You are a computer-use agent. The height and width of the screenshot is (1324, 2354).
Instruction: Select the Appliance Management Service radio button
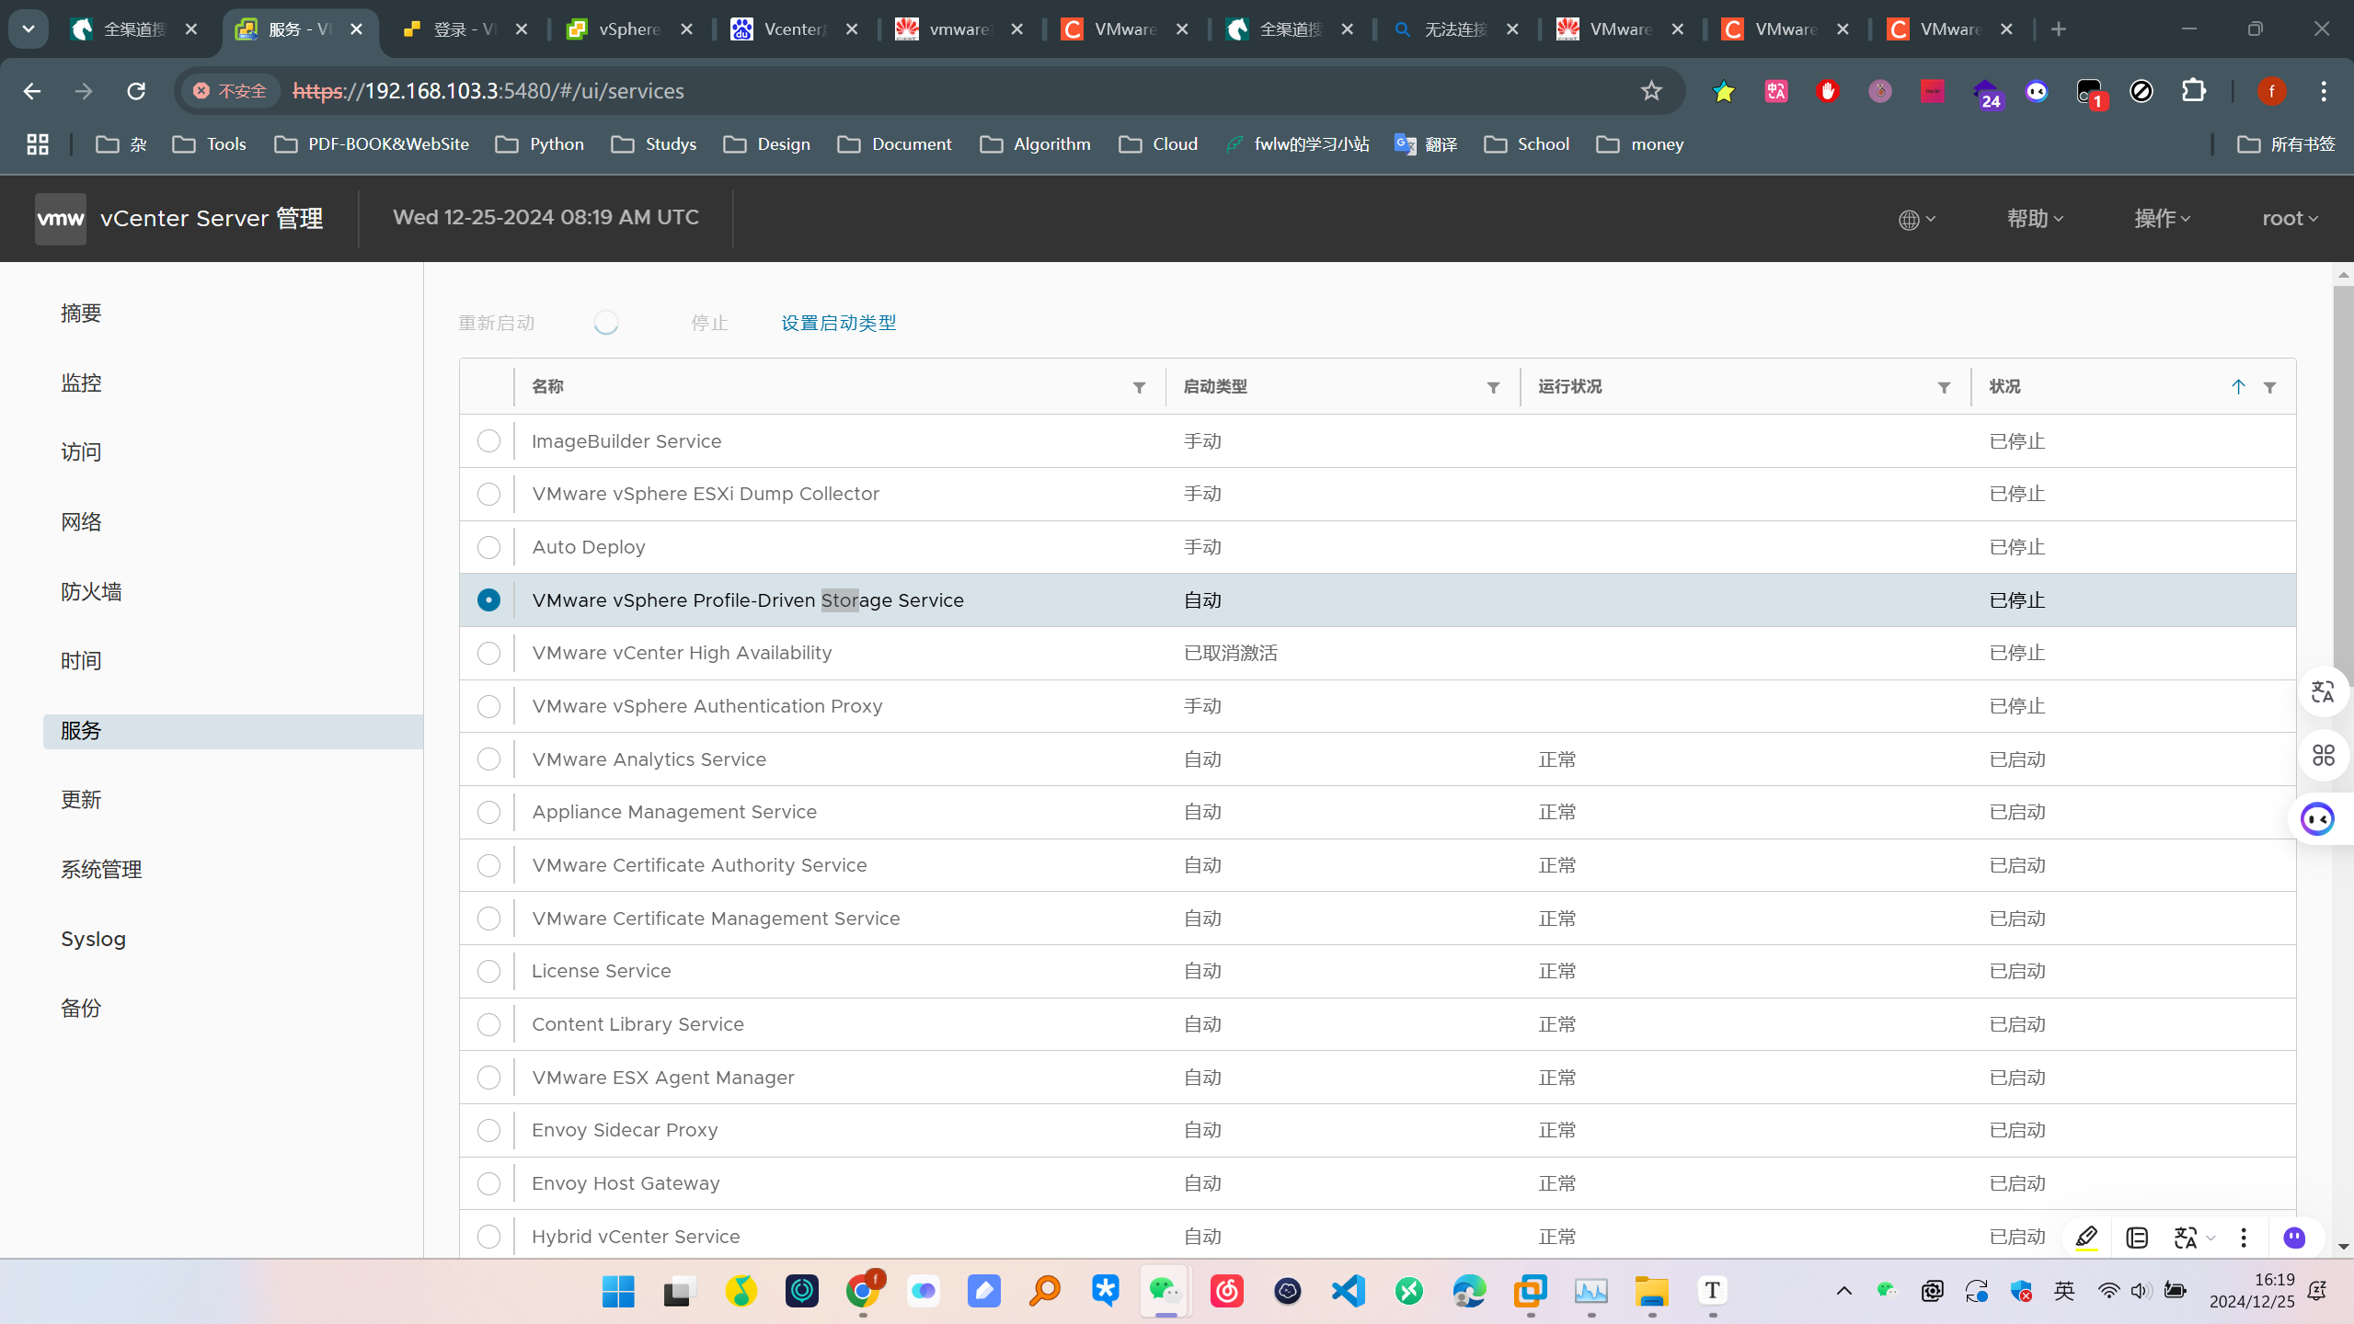[x=488, y=812]
